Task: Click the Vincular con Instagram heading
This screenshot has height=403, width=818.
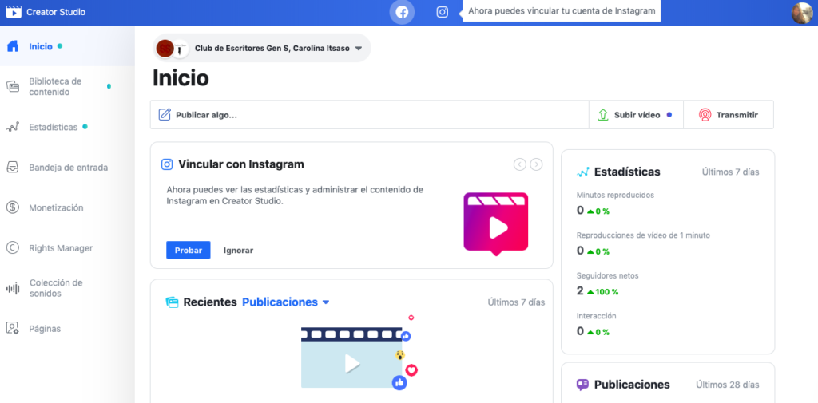Action: point(241,164)
